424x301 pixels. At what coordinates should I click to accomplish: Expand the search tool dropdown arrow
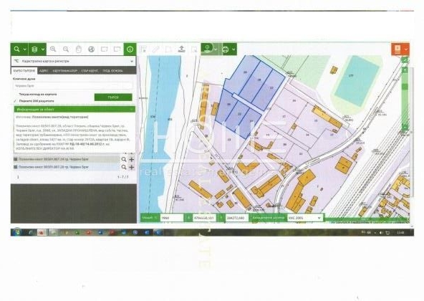pos(24,49)
